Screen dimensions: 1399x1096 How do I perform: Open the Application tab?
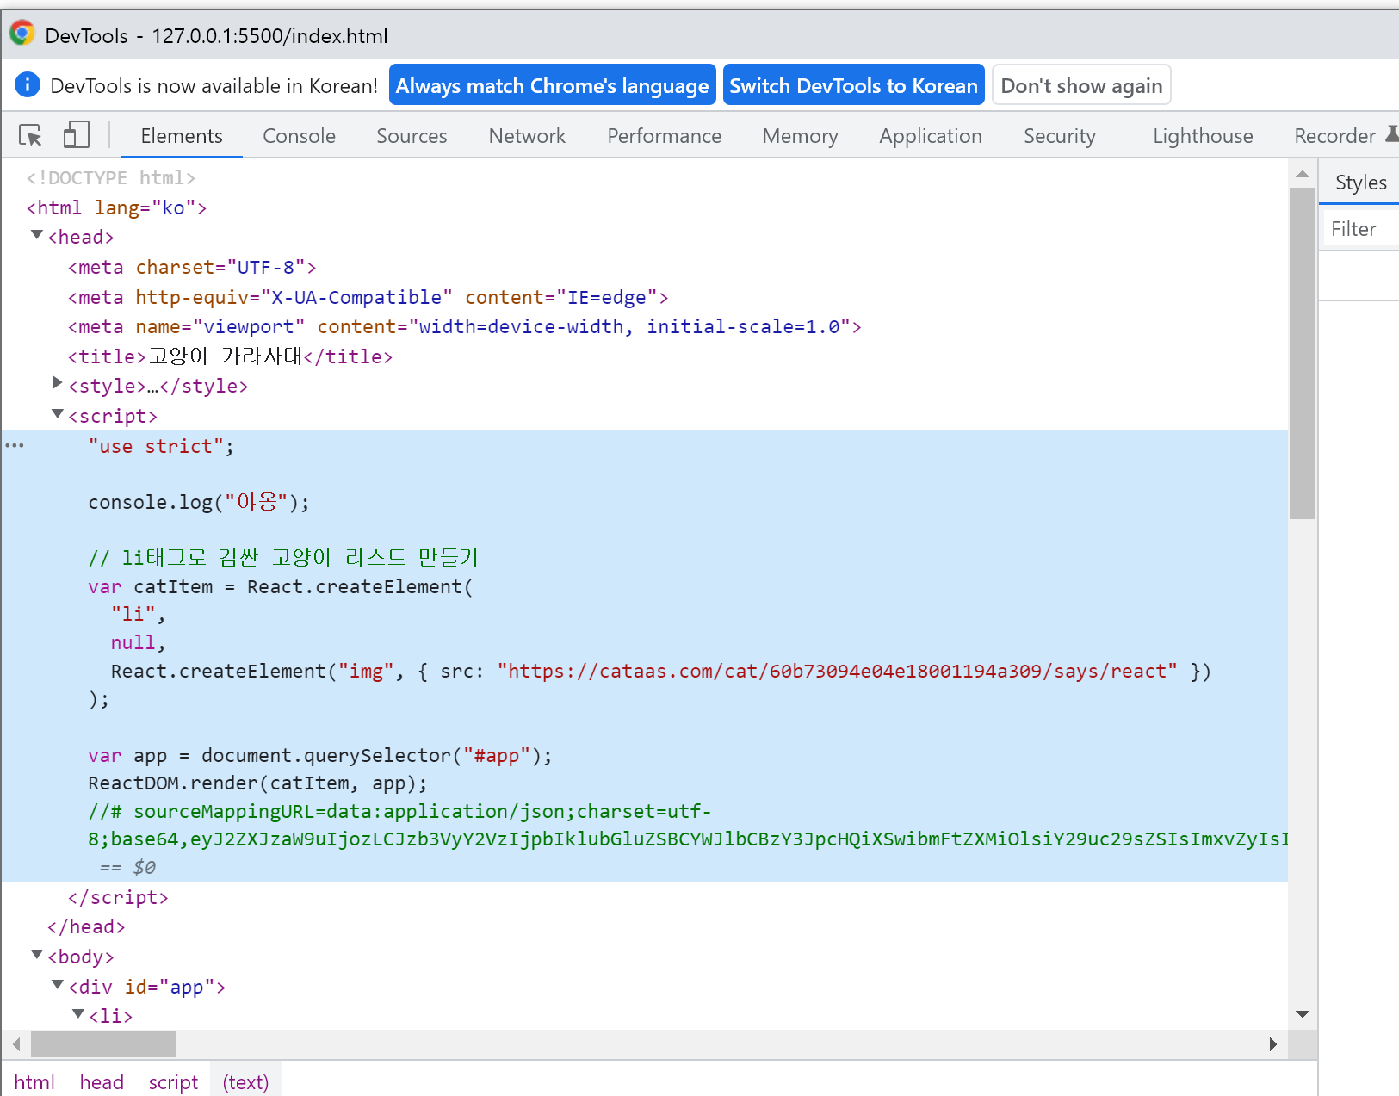pyautogui.click(x=930, y=136)
